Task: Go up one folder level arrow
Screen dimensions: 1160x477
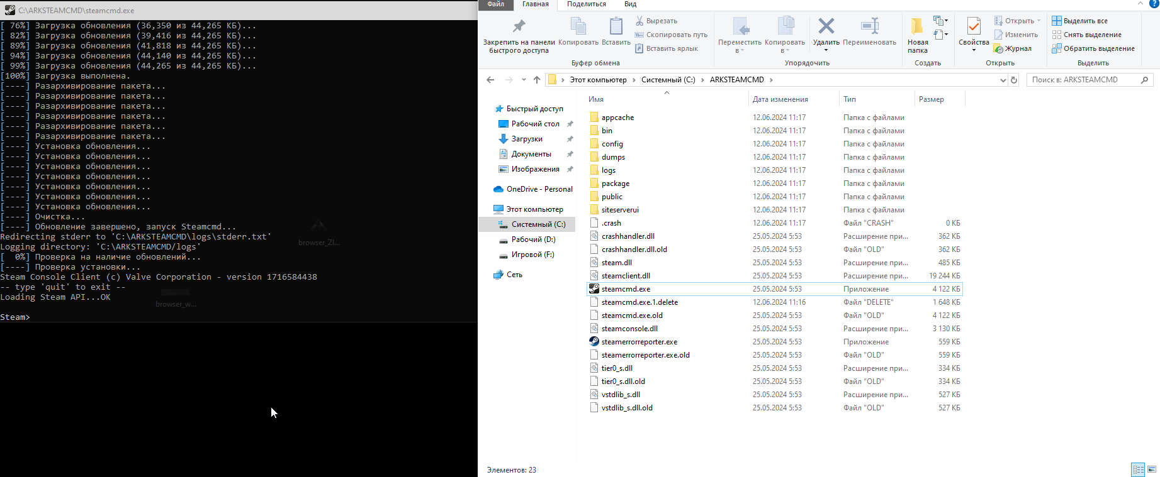Action: 536,80
